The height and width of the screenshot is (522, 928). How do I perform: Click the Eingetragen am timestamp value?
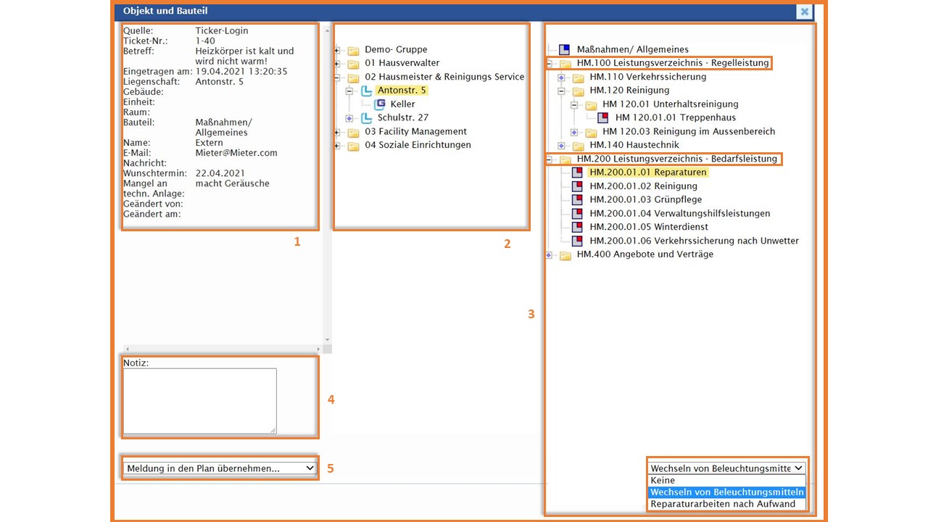click(241, 72)
